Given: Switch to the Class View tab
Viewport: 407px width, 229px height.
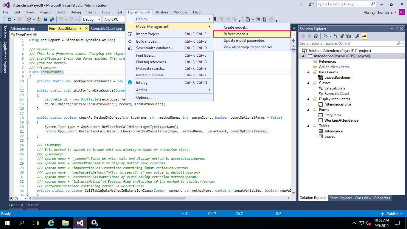Looking at the screenshot, I should pos(363,198).
